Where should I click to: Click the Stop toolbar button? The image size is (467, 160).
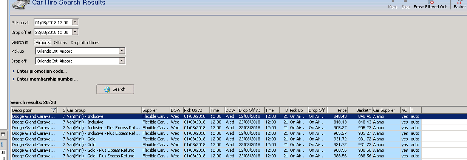click(x=405, y=5)
